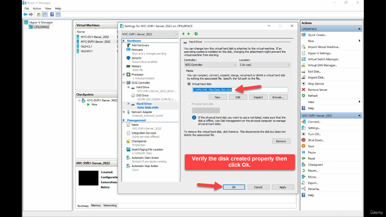Select CPSURFACE in the Hyper-V Manager tree
This screenshot has width=386, height=217.
point(41,27)
